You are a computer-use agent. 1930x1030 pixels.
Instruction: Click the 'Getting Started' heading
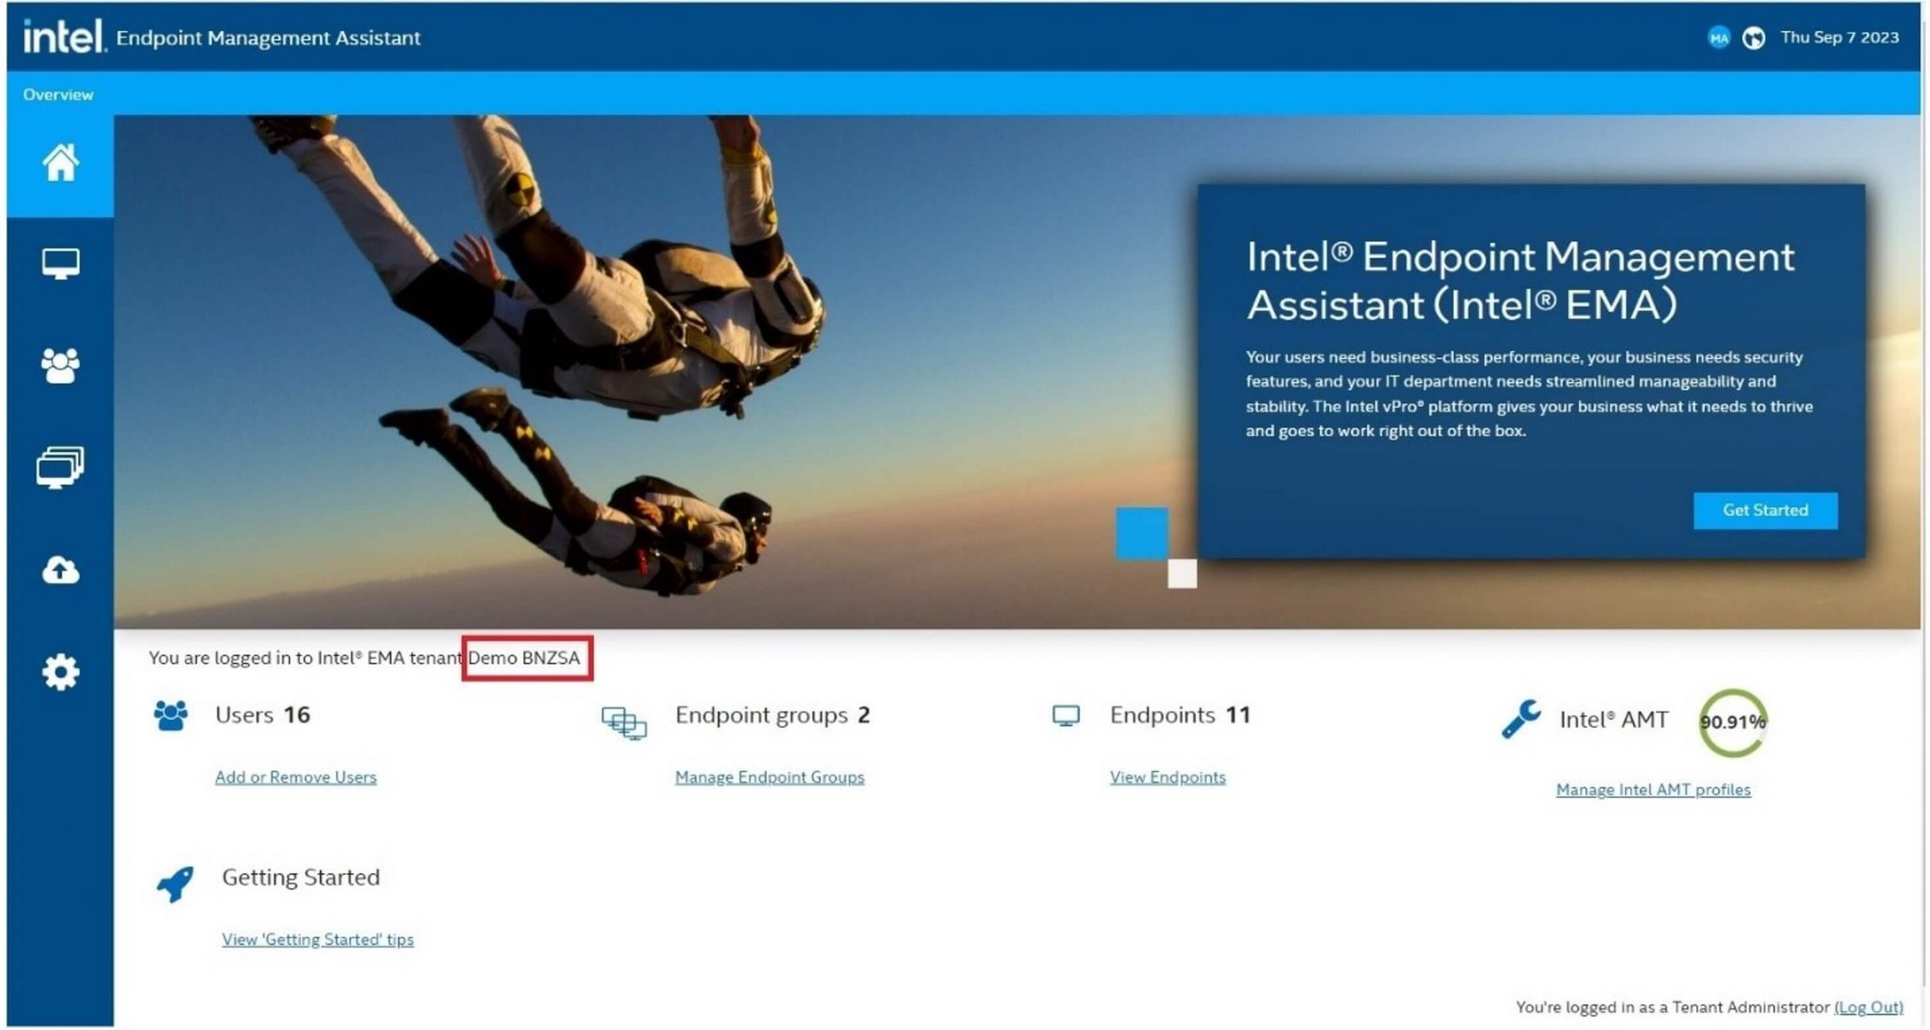[301, 878]
